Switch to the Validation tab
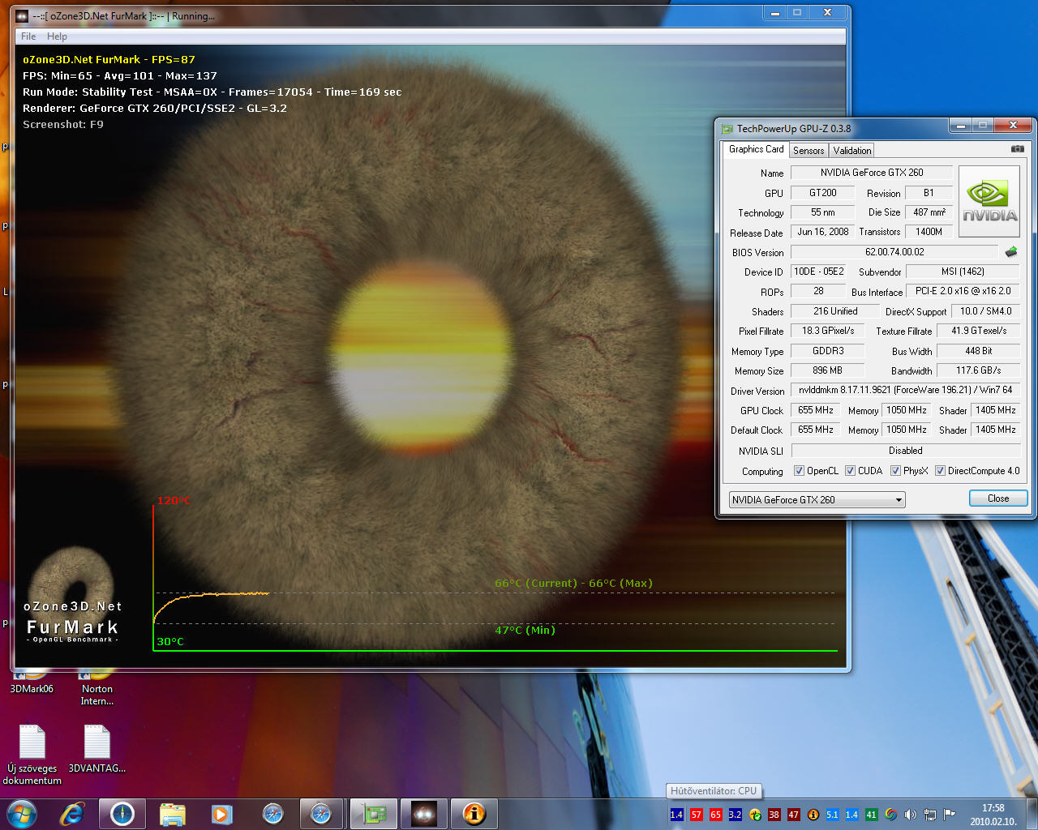 pos(851,151)
